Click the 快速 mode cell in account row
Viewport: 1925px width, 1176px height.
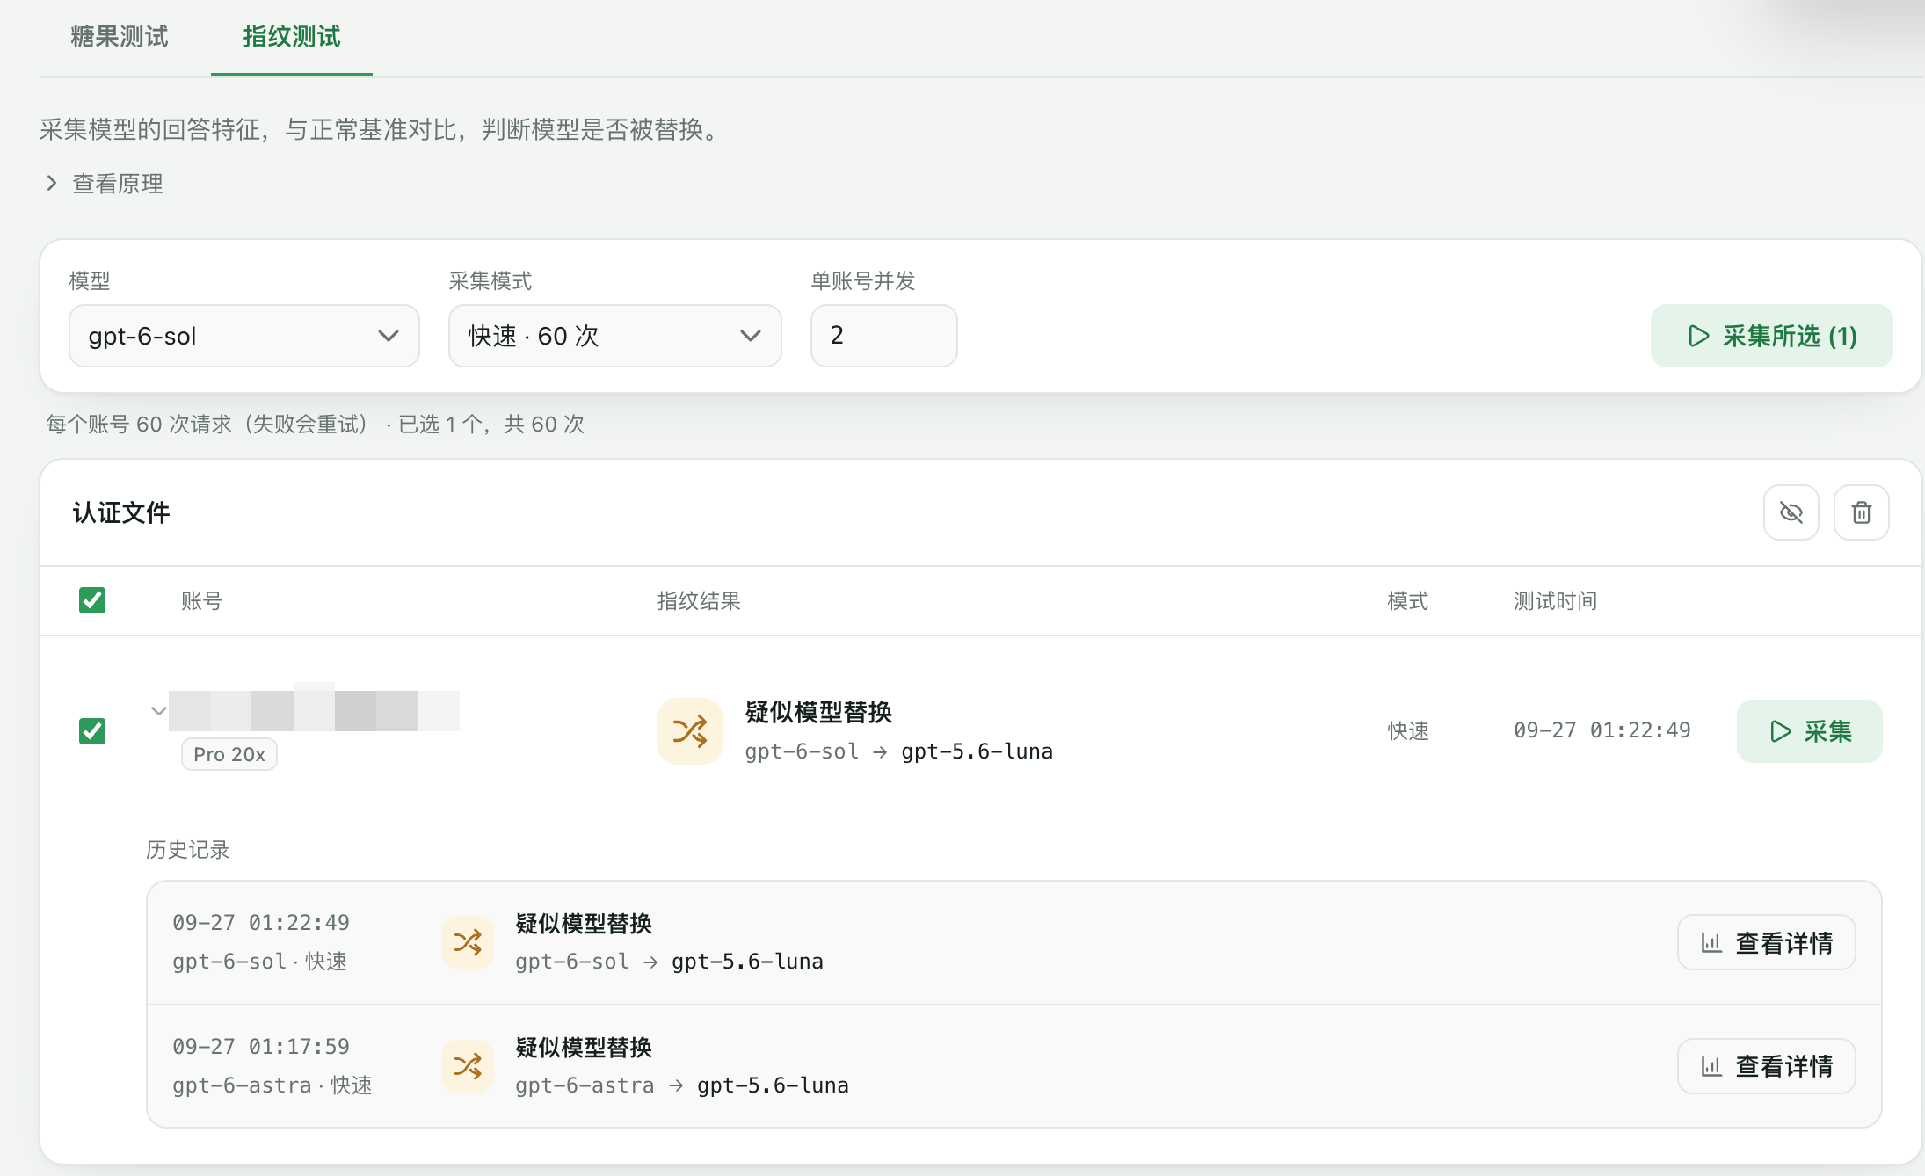1408,731
